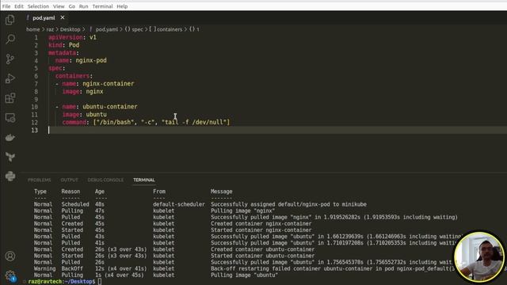Click '/dev/null' in the command line
Screen dimensions: 507x285
(x=208, y=122)
